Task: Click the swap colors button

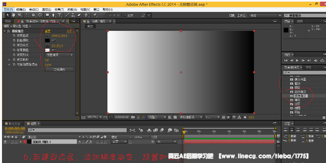Action: pyautogui.click(x=59, y=70)
